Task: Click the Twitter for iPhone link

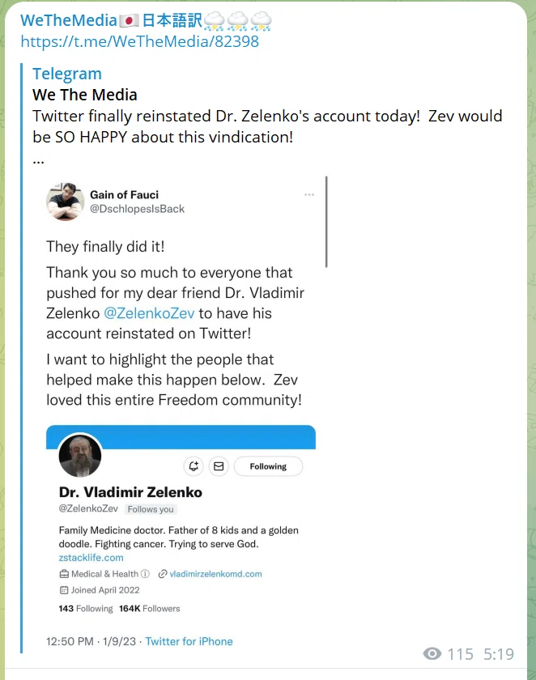Action: 189,641
